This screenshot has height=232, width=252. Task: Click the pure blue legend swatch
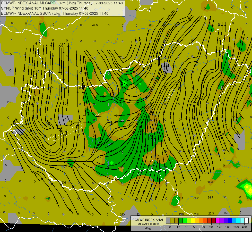230,220
